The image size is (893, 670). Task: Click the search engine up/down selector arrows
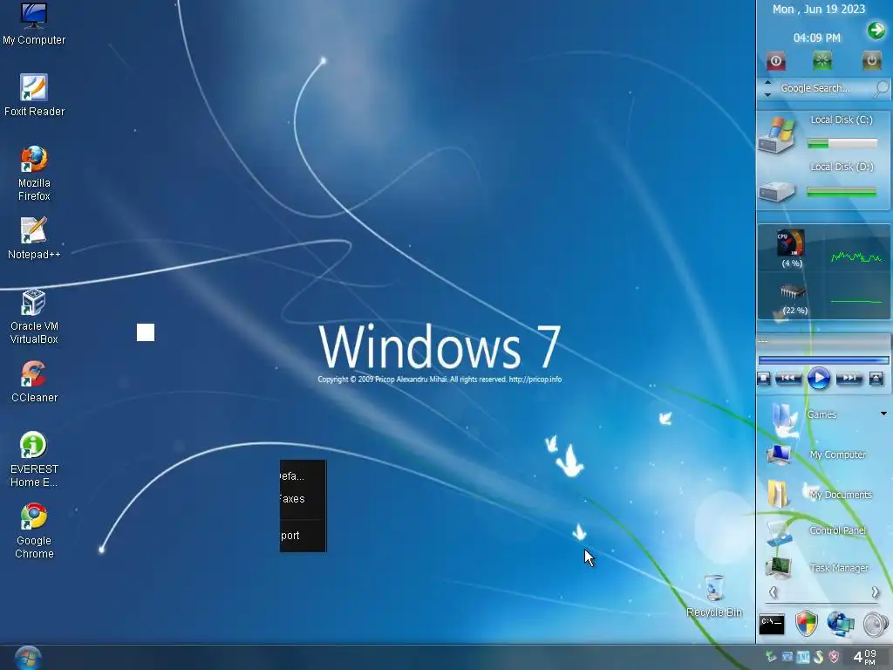[767, 88]
